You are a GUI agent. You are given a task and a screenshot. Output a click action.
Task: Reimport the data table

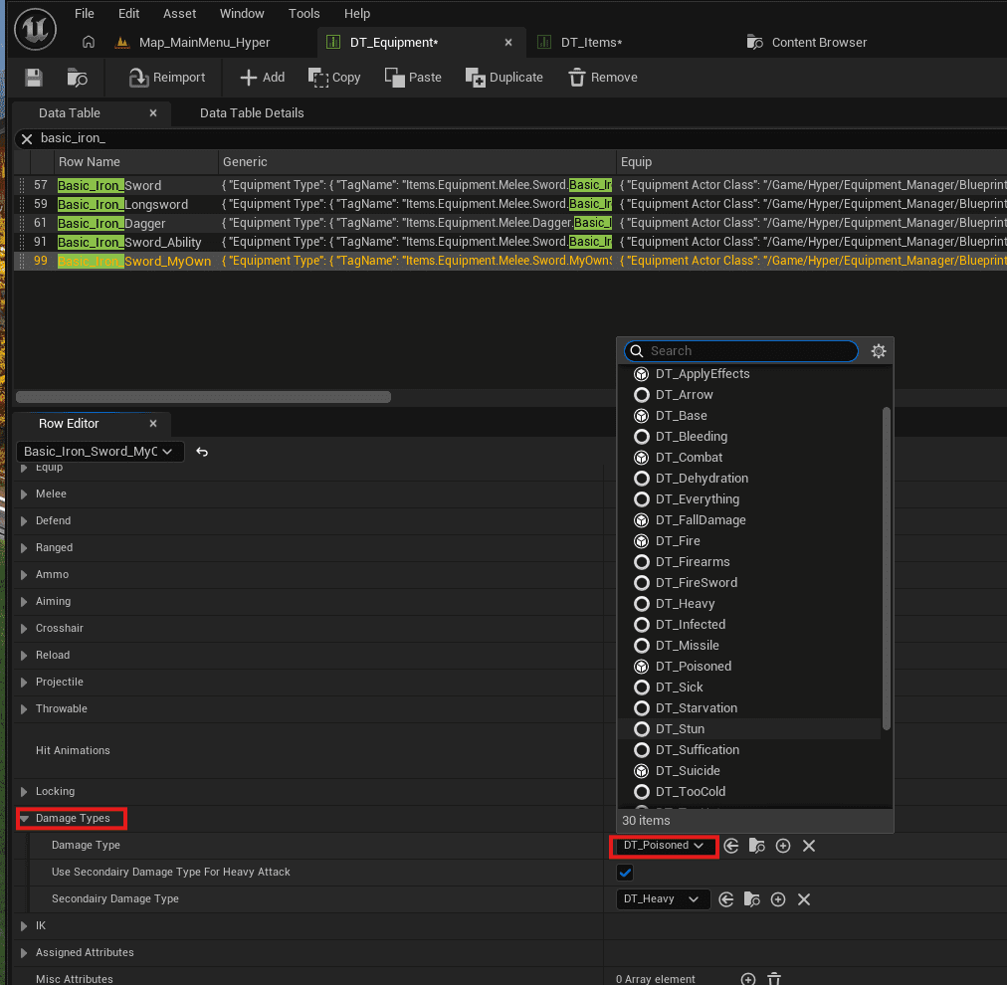[x=167, y=77]
